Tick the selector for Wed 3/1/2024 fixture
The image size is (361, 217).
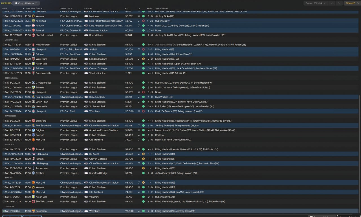click(x=4, y=45)
